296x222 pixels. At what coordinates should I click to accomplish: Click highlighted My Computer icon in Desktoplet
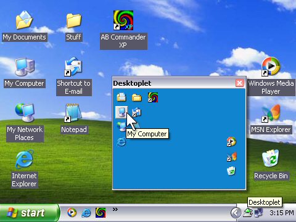coord(121,112)
